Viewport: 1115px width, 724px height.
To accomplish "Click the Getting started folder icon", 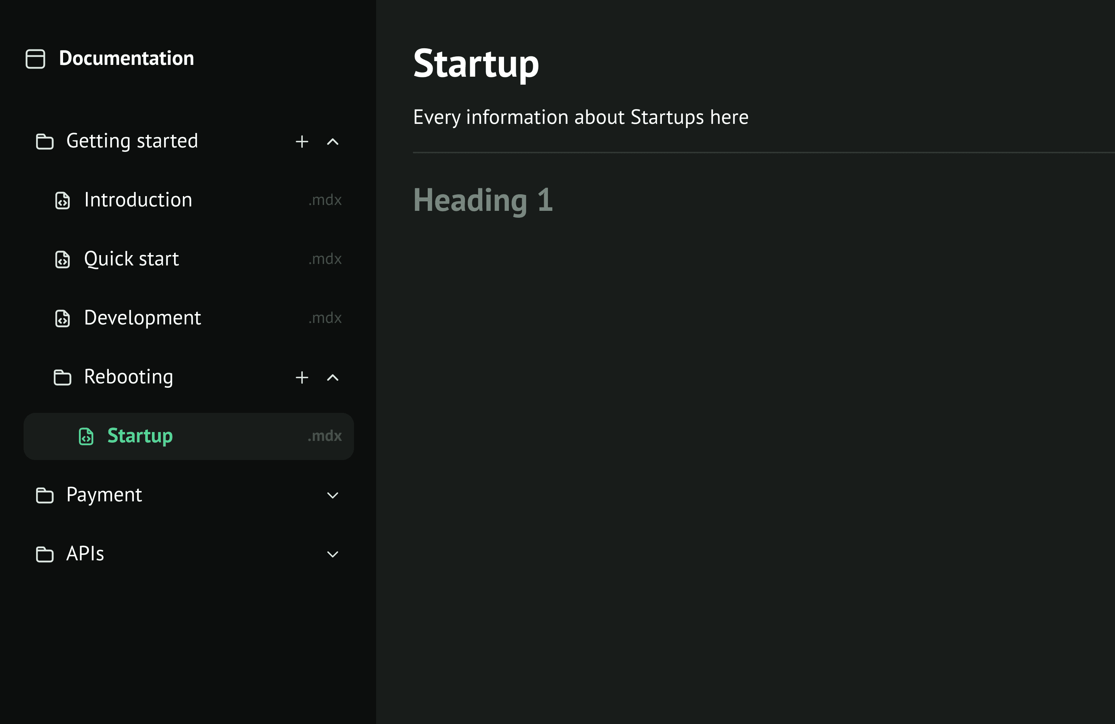I will point(45,142).
